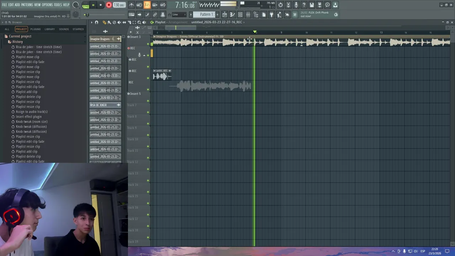This screenshot has height=256, width=455.
Task: Select the playlist paint brush tool
Action: [109, 22]
